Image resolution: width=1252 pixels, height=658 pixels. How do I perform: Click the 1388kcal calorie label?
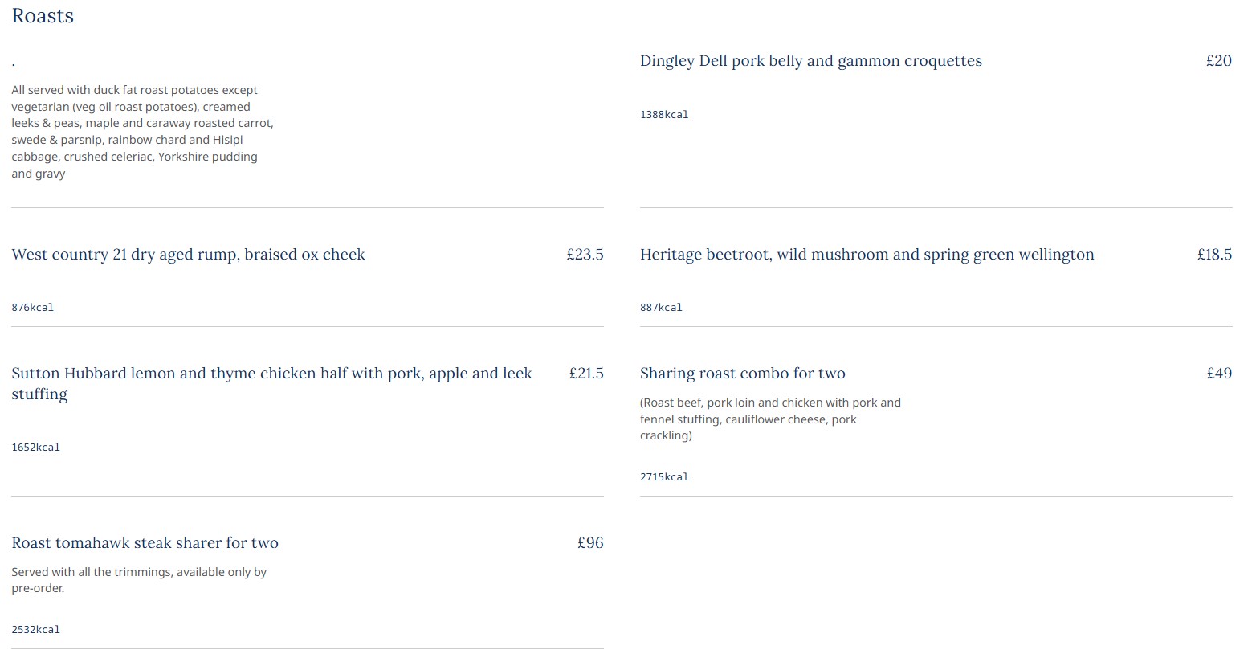664,115
